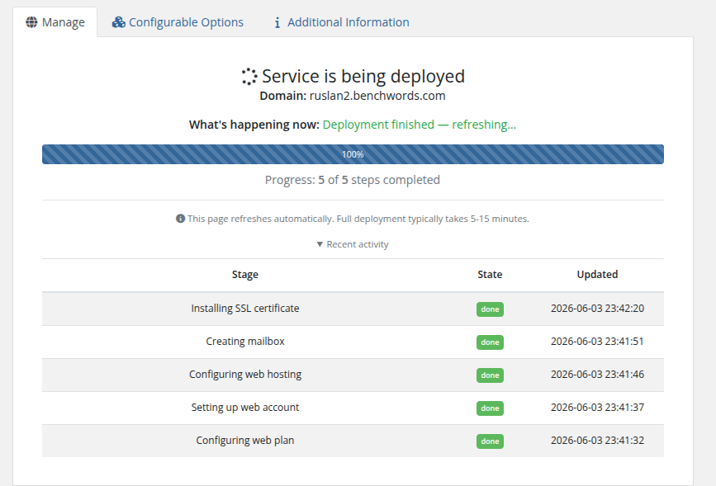Click the globe icon on Manage tab
The width and height of the screenshot is (716, 486).
click(x=31, y=22)
